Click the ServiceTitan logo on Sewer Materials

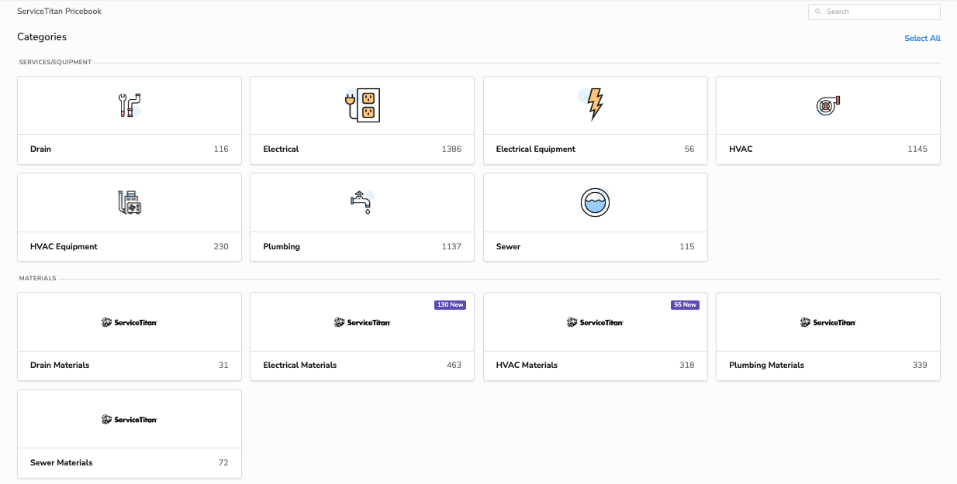(x=129, y=419)
